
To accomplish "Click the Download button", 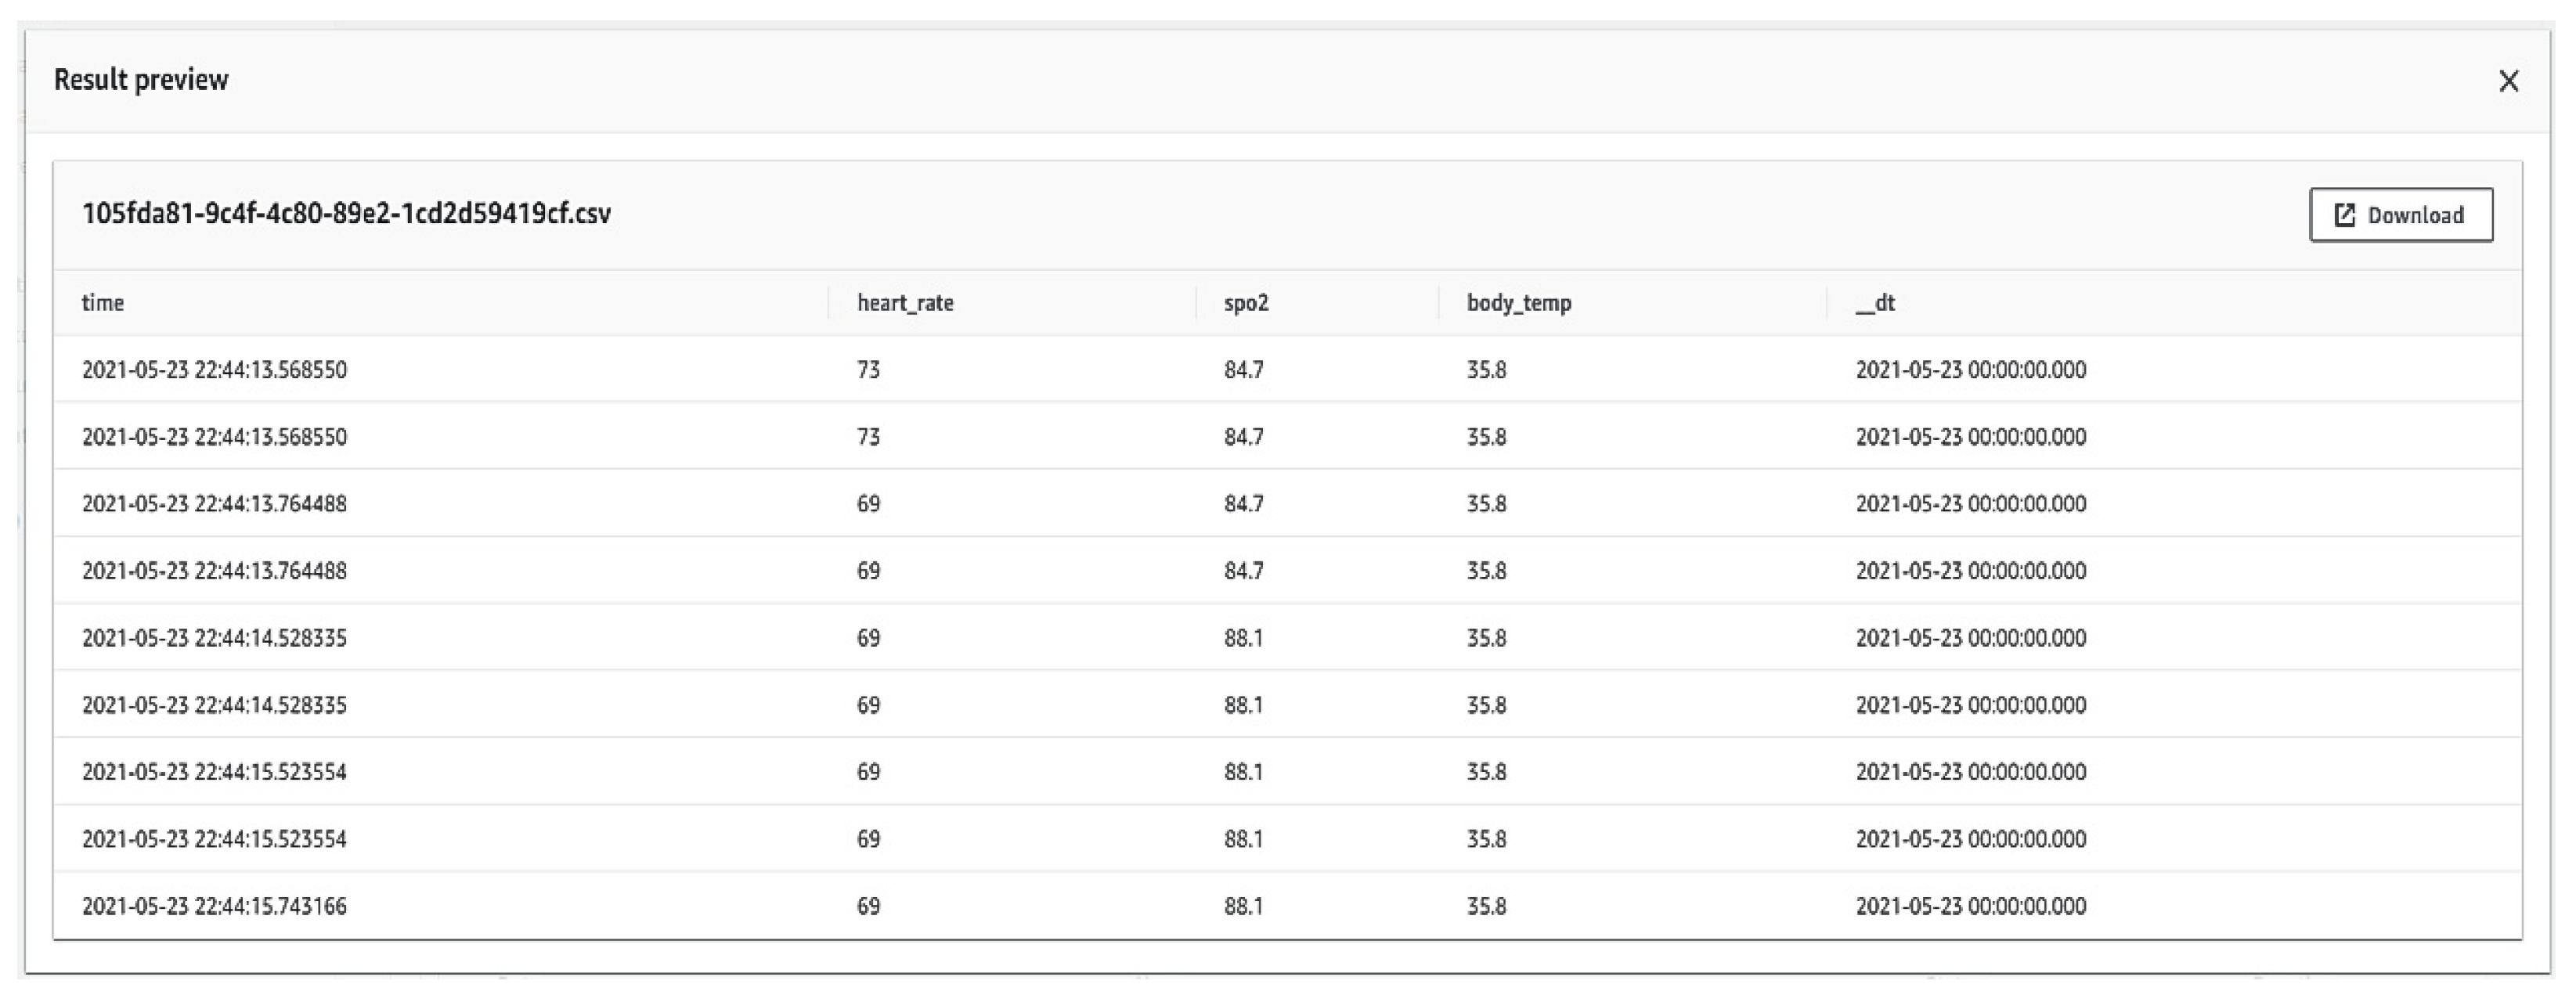I will [x=2400, y=215].
